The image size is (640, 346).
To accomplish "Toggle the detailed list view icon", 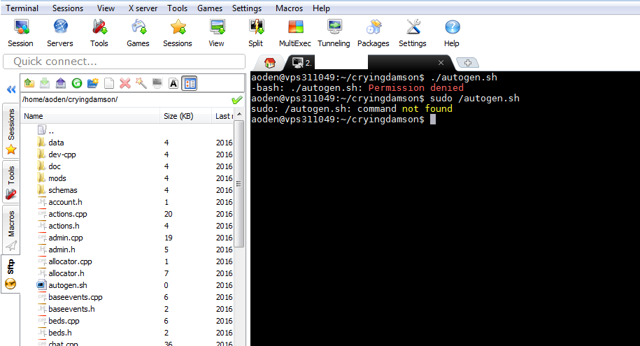I will click(x=190, y=83).
